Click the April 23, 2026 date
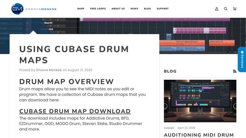Screen dimensions: 246x138 click(x=186, y=128)
